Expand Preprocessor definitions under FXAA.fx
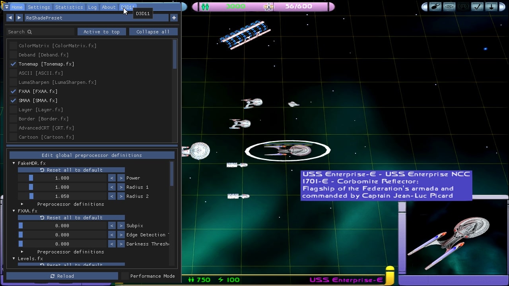 coord(22,252)
